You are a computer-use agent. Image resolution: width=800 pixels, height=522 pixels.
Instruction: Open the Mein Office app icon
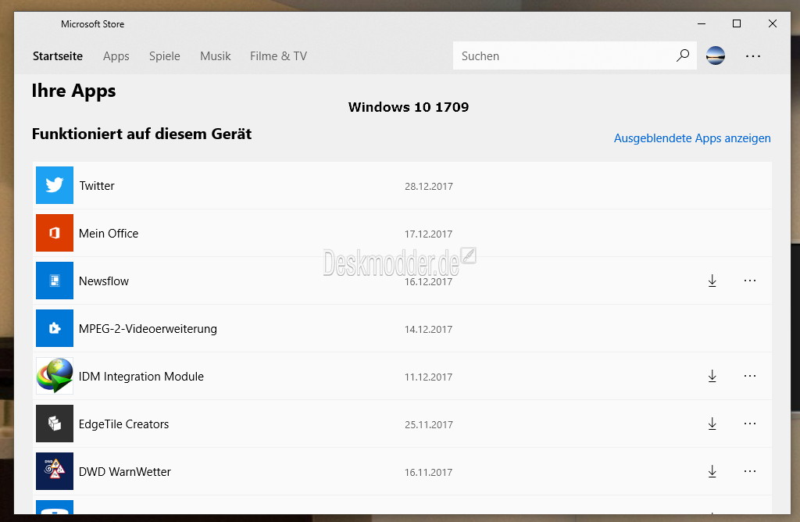(x=55, y=233)
